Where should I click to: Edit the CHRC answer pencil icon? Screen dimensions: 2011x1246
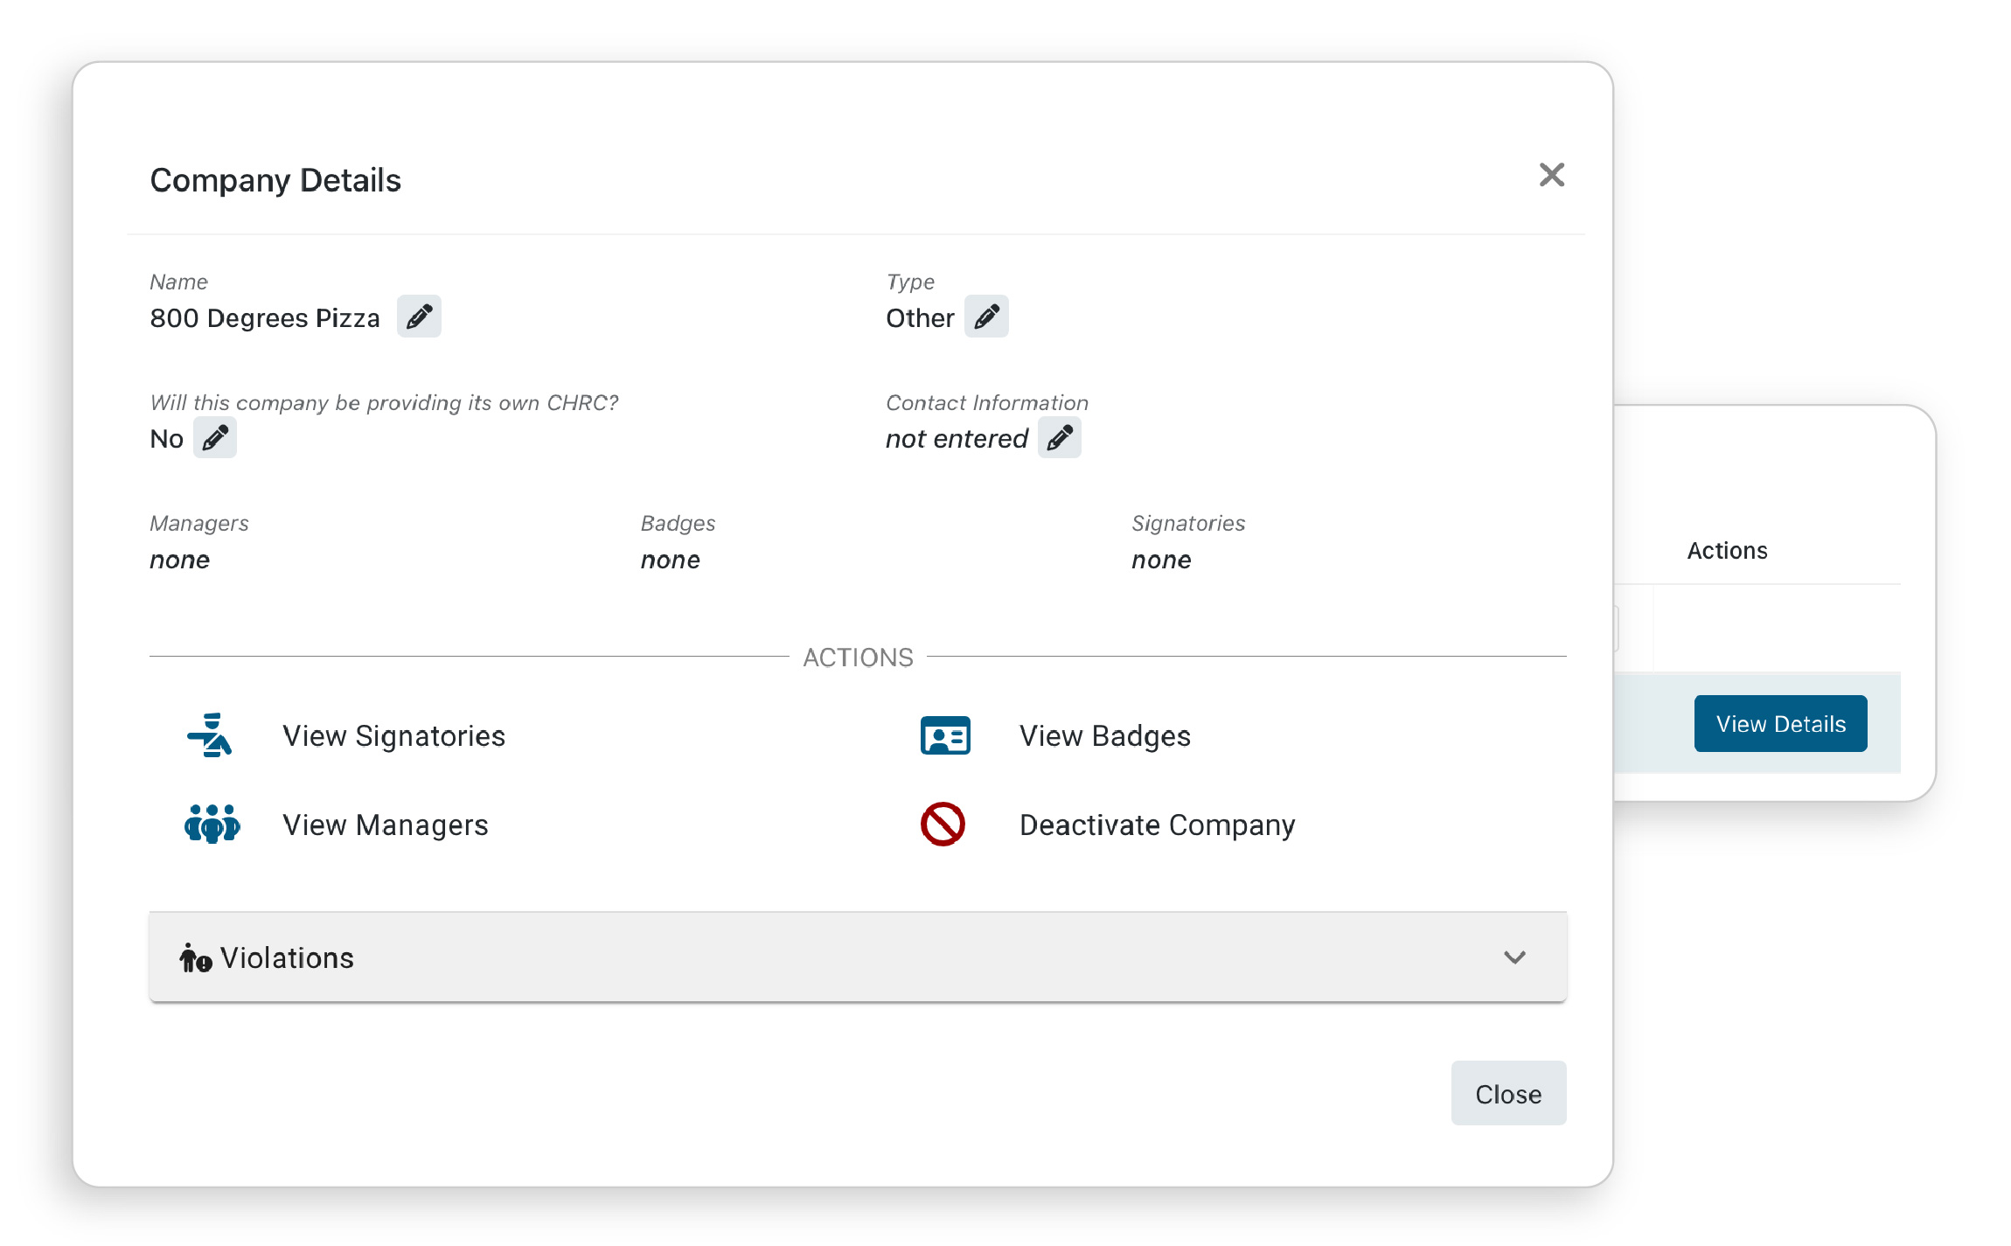[215, 437]
